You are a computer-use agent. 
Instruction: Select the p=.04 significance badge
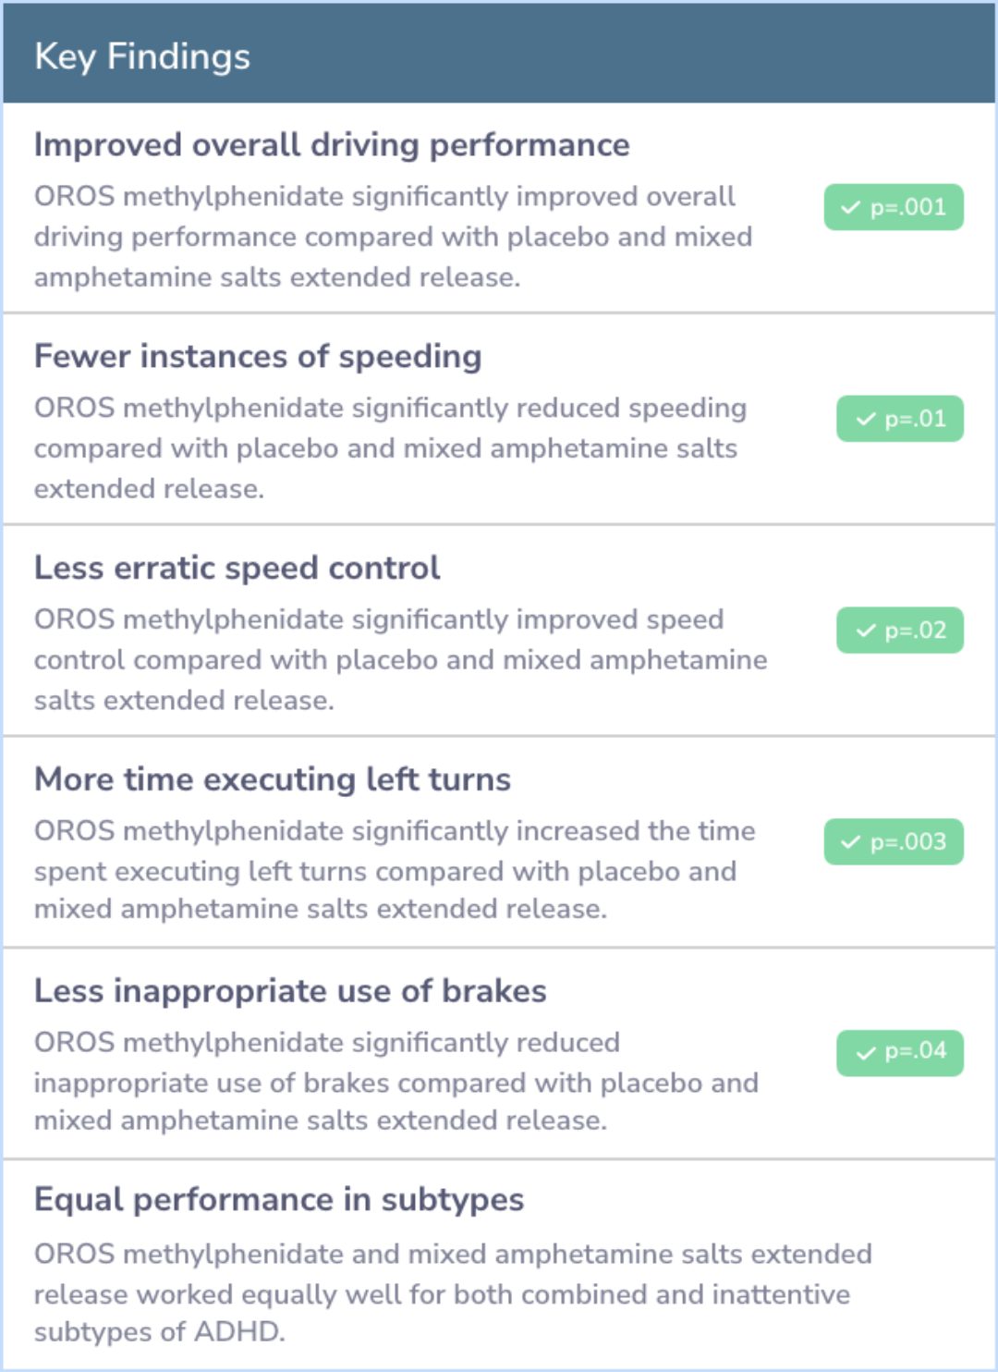pos(900,1052)
